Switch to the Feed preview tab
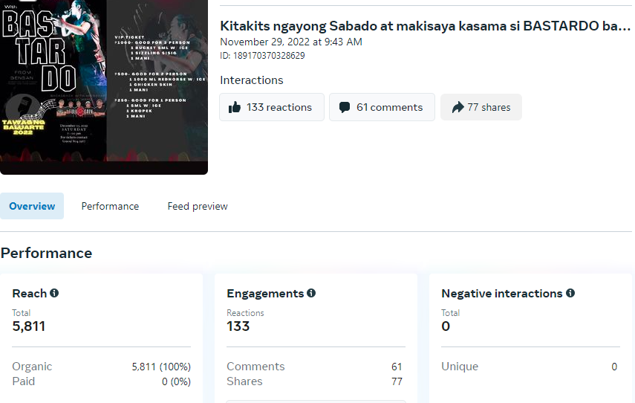The image size is (635, 403). click(x=198, y=206)
